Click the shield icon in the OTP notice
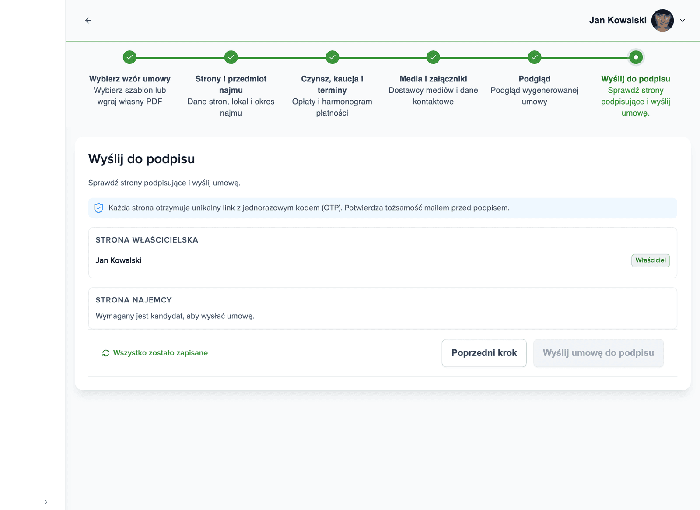The image size is (700, 510). (x=99, y=208)
